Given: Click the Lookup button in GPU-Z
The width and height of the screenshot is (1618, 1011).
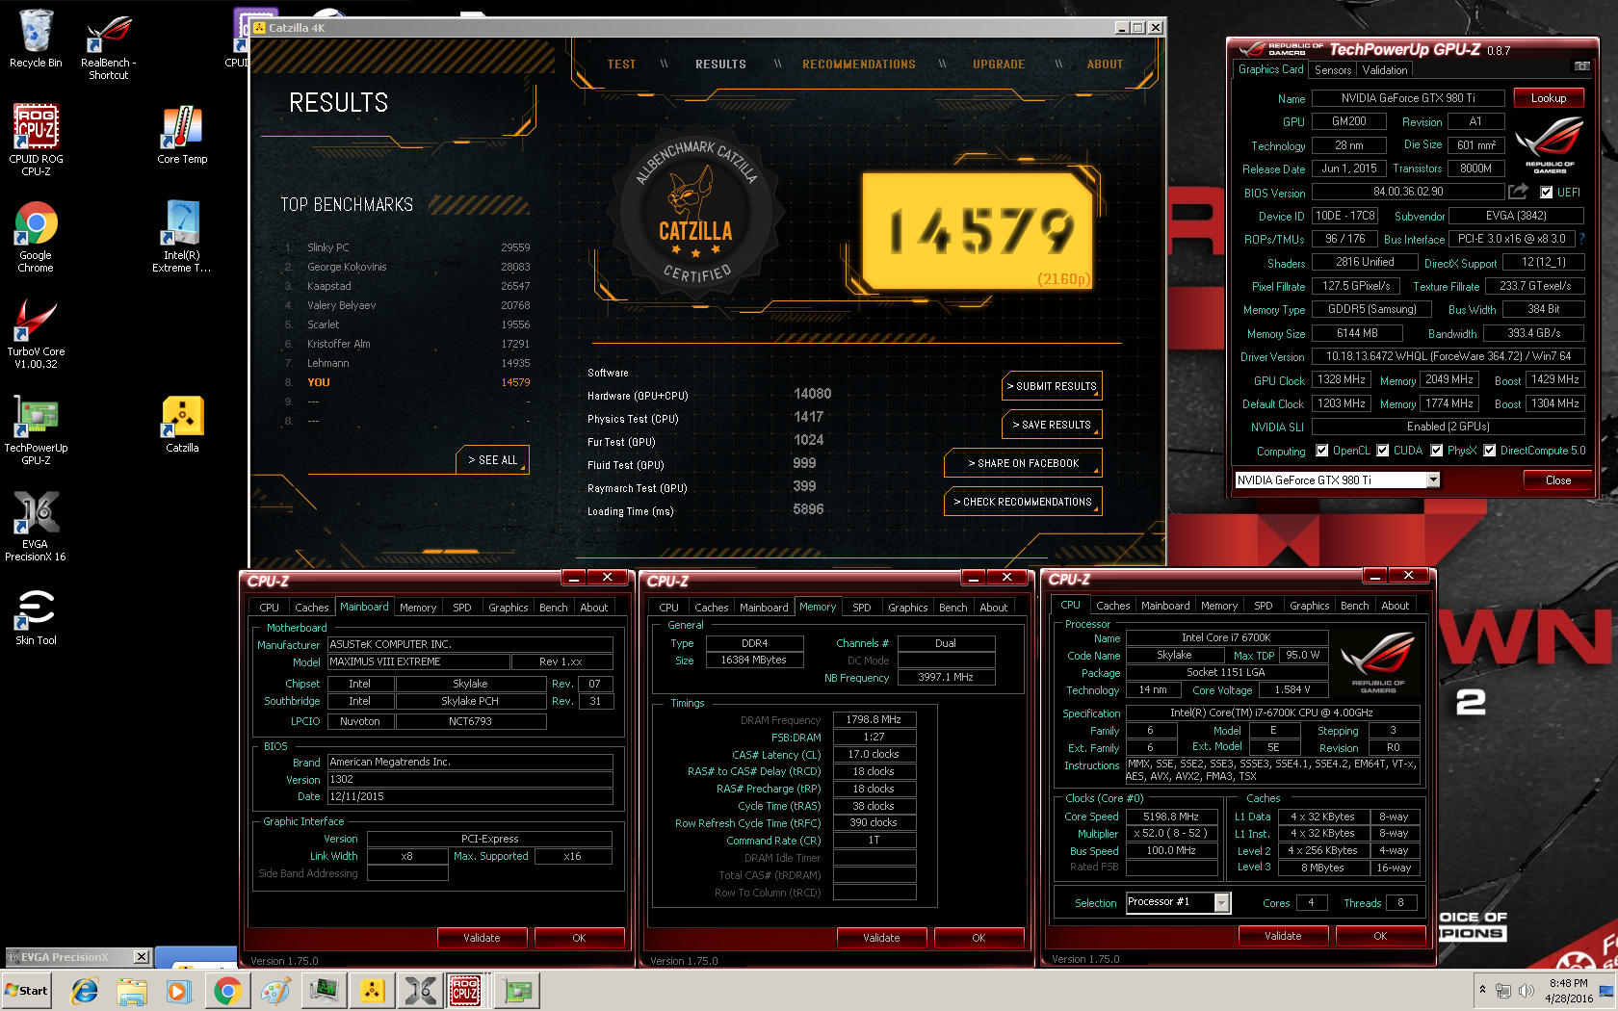Looking at the screenshot, I should [x=1548, y=98].
